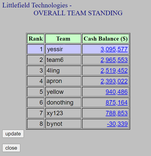
Task: Select the team name bynot
Action: coord(55,124)
